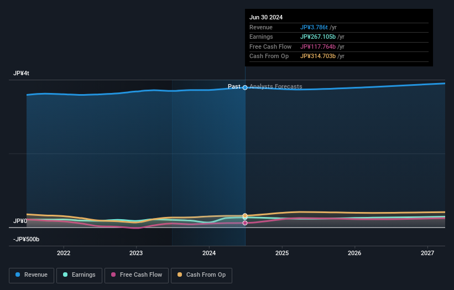Click the Cash From Op value JP¥314.703b

[x=318, y=56]
